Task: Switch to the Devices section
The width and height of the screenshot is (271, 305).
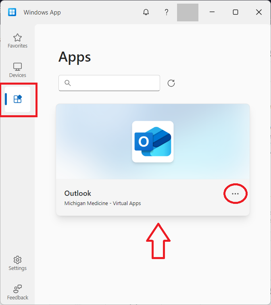Action: pyautogui.click(x=17, y=70)
